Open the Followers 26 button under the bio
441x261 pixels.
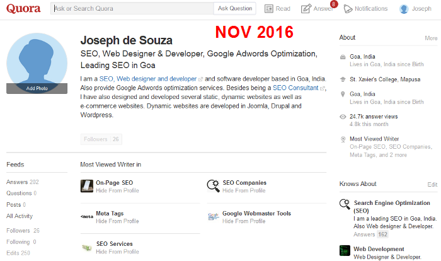coord(101,139)
